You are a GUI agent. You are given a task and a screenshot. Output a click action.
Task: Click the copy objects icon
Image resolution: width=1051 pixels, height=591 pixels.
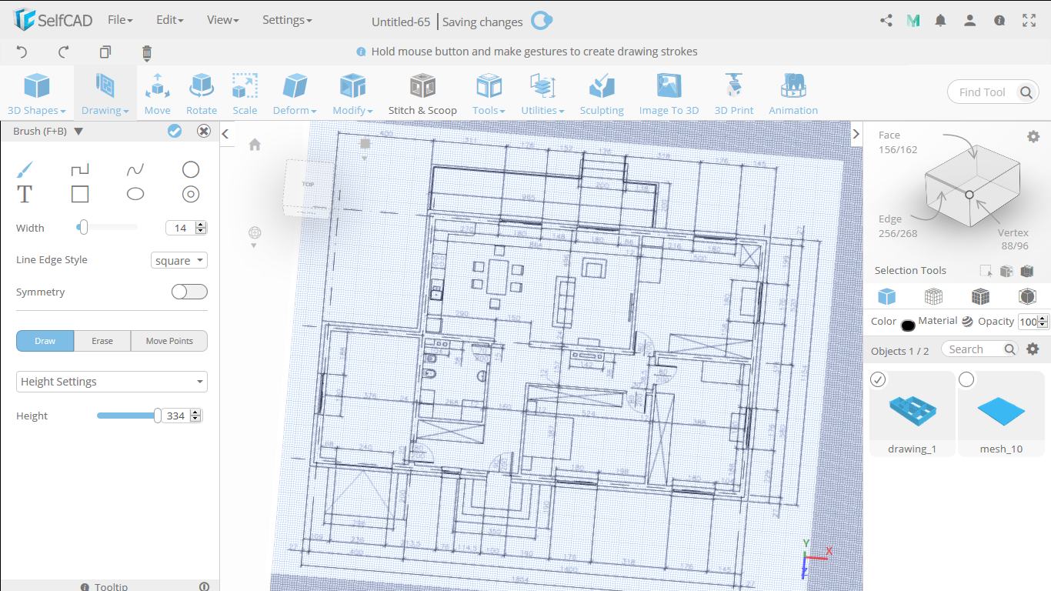coord(105,52)
